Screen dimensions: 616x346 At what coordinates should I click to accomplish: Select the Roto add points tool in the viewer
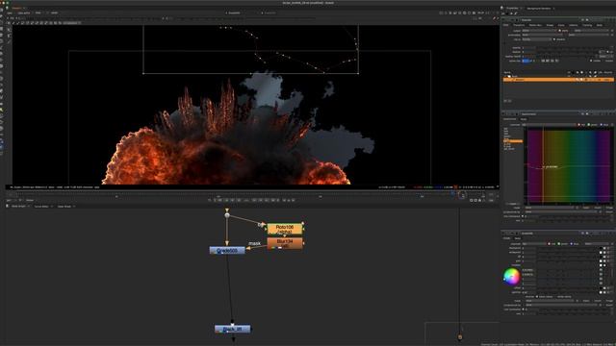(x=9, y=36)
